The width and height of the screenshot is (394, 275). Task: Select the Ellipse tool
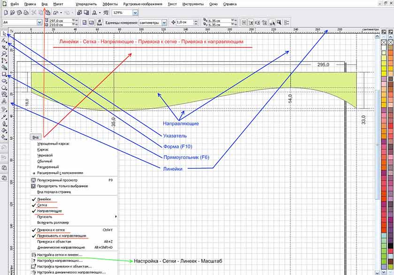4,80
